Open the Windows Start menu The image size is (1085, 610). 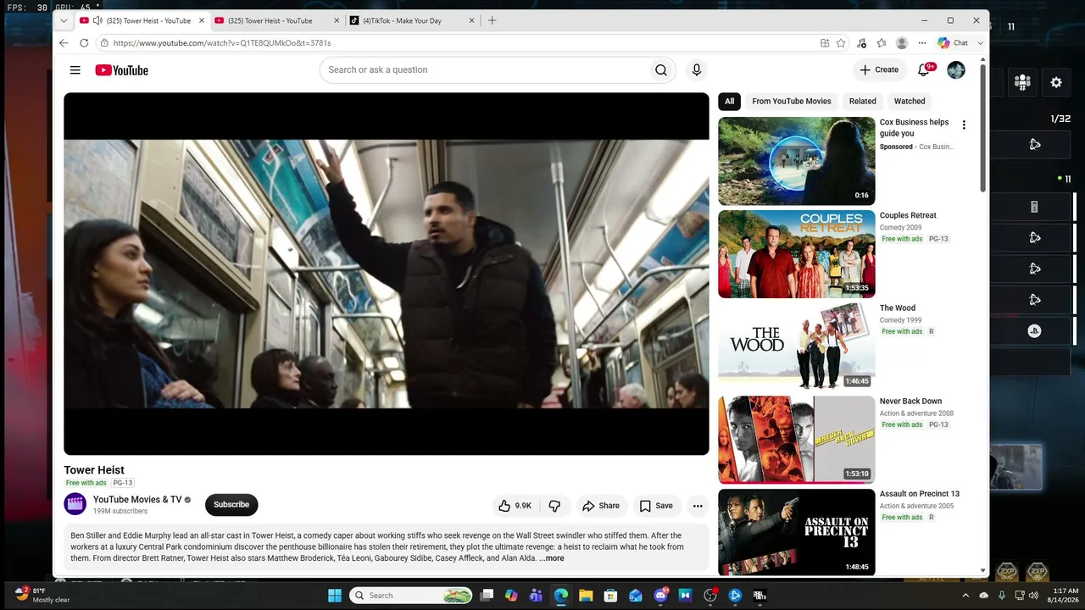pos(335,596)
